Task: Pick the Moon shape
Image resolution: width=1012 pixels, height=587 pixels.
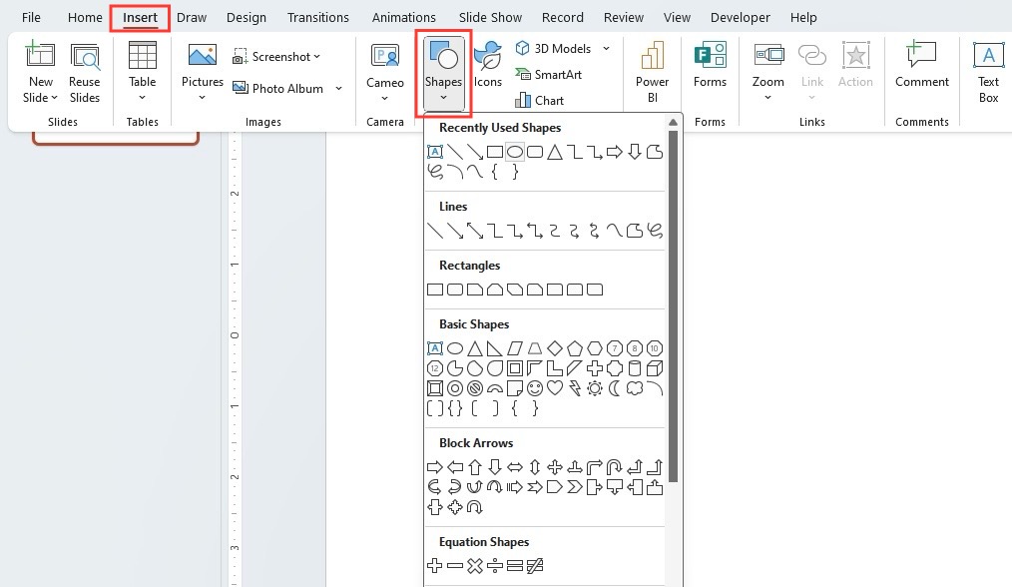Action: [615, 388]
